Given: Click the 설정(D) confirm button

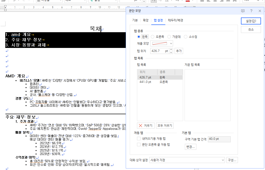Looking at the screenshot, I should pyautogui.click(x=251, y=21).
